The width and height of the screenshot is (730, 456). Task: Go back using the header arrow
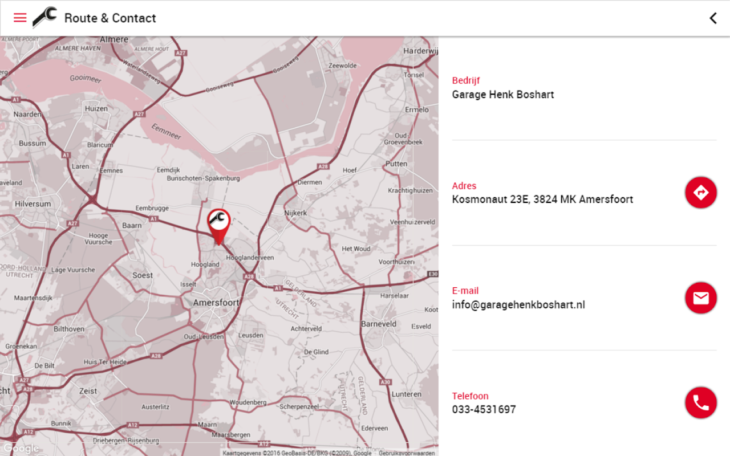713,18
